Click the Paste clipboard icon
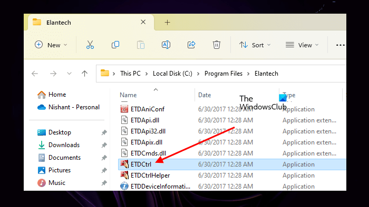This screenshot has width=369, height=207. [141, 45]
